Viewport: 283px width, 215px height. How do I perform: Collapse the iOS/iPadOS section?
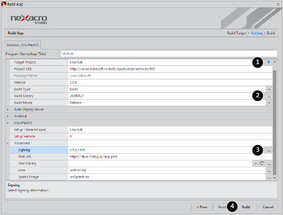pos(8,123)
